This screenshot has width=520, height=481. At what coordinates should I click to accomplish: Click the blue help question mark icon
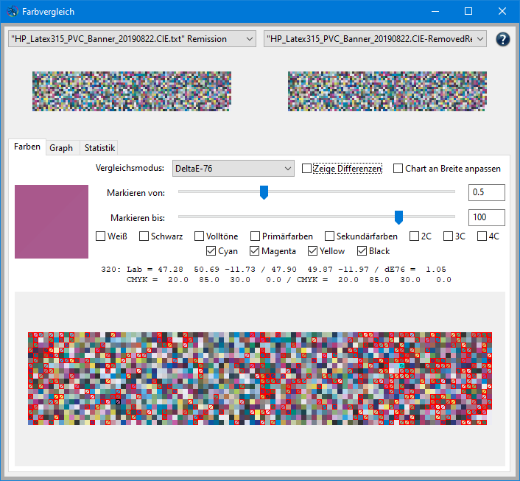point(503,39)
